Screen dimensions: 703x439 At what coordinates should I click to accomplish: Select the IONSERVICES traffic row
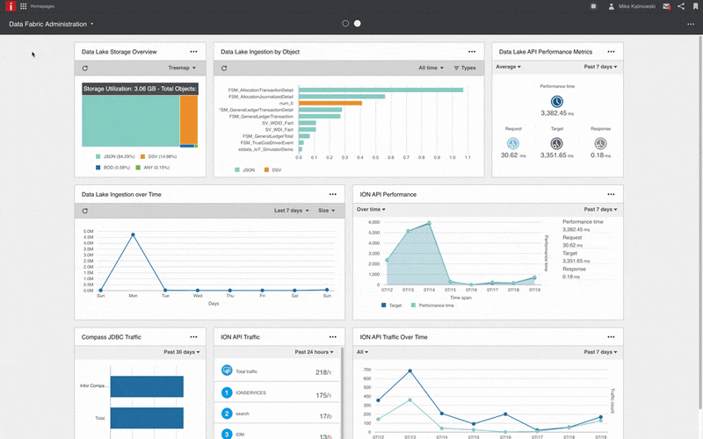[277, 393]
